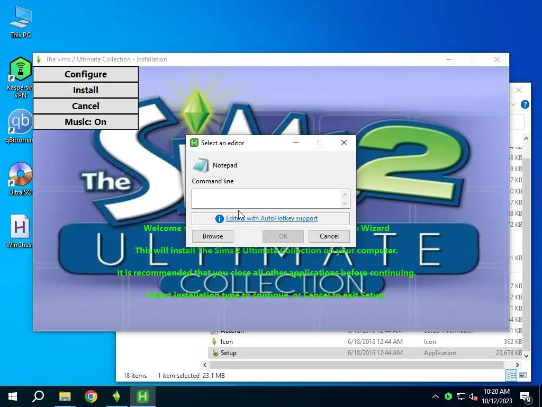Click the AutoHotkey icon in dialog title bar
The height and width of the screenshot is (407, 542).
pyautogui.click(x=194, y=143)
